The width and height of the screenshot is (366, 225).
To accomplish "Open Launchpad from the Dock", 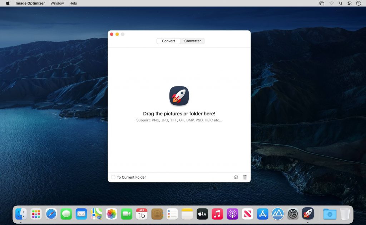I will [35, 214].
